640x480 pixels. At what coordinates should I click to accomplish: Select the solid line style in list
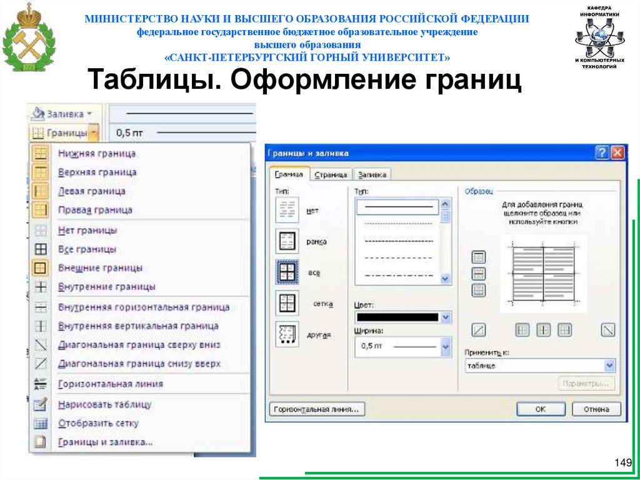coord(398,207)
